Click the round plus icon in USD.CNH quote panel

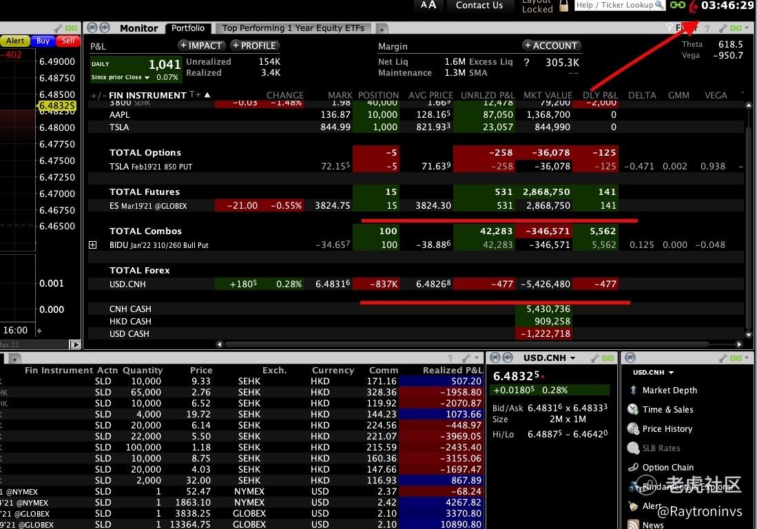(x=508, y=357)
